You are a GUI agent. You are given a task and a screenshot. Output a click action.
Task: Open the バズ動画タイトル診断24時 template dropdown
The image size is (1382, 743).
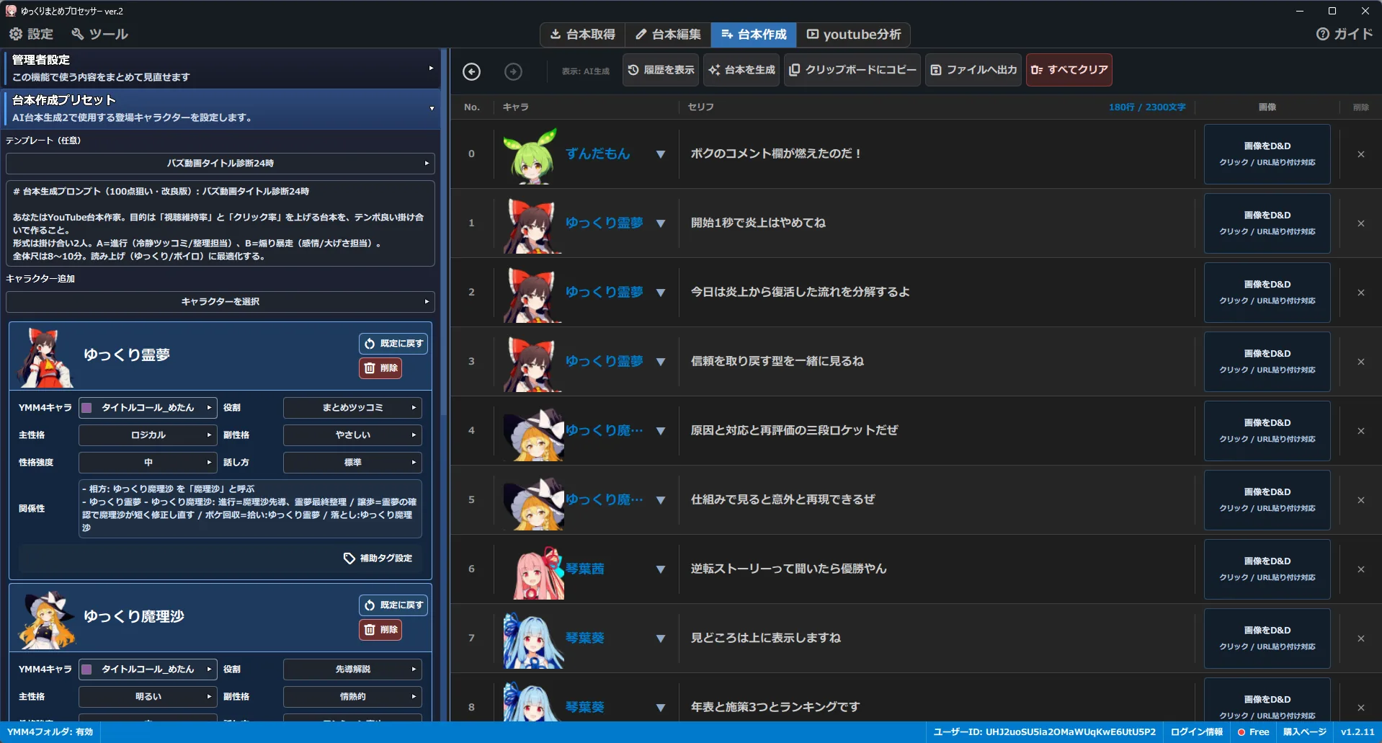click(220, 164)
